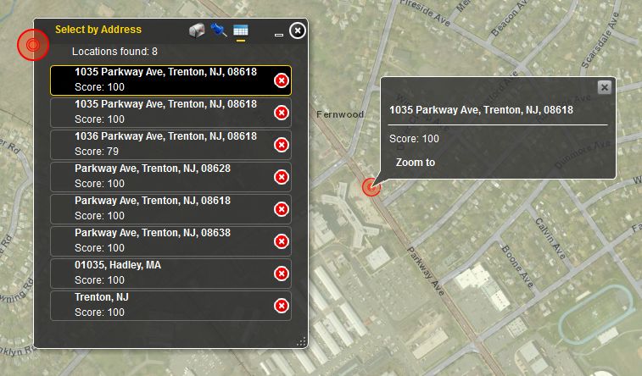This screenshot has width=642, height=376.
Task: Click the red location marker on map
Action: pos(369,187)
